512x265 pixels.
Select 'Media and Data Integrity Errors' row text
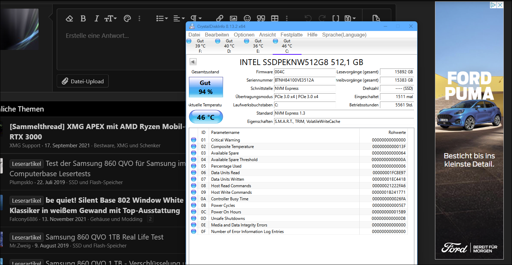click(239, 225)
